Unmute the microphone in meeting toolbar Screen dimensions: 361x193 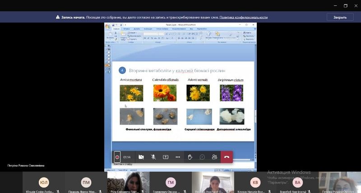point(153,157)
